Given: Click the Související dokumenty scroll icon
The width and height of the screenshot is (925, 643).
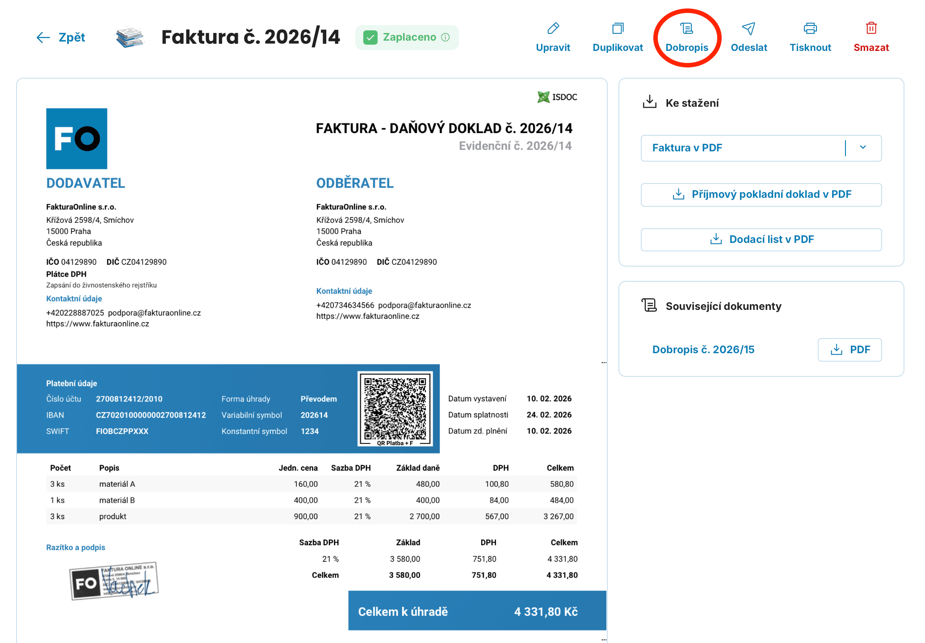Looking at the screenshot, I should coord(649,305).
